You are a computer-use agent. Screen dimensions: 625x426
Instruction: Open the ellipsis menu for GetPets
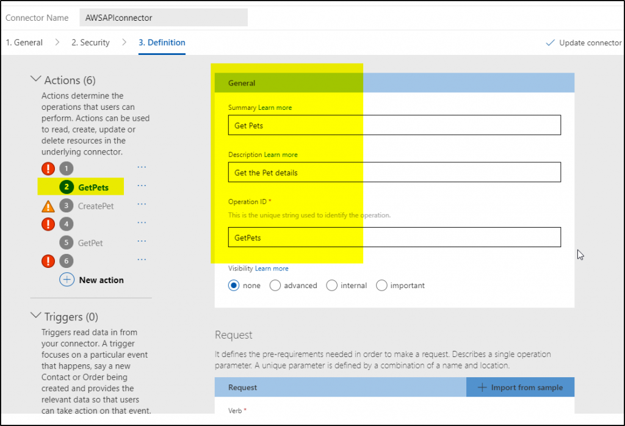[142, 186]
